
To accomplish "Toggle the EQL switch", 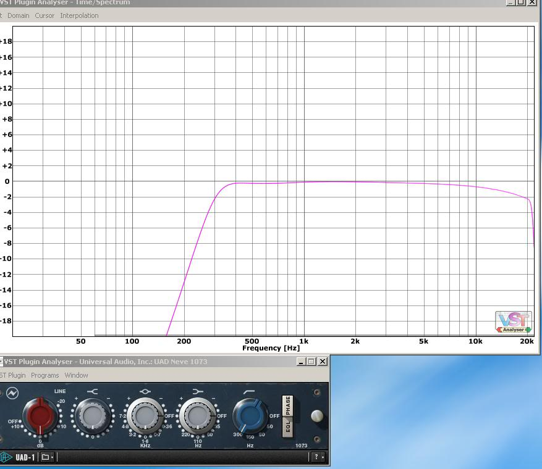I will coord(287,428).
